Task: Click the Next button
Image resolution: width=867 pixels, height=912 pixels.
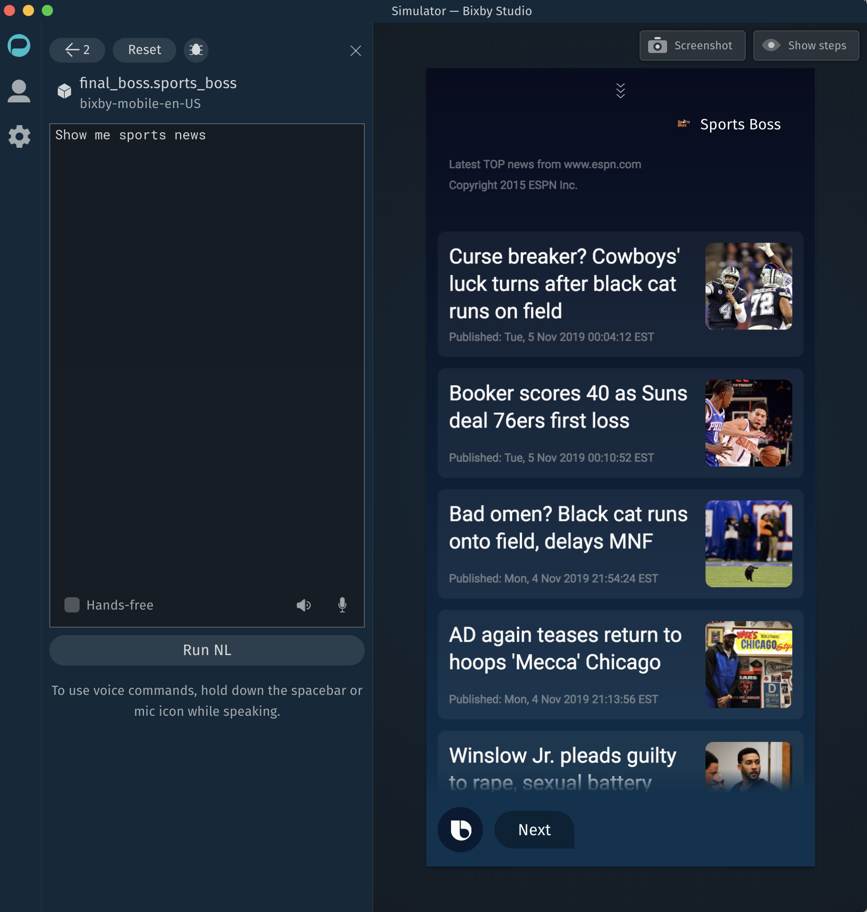Action: [x=534, y=830]
